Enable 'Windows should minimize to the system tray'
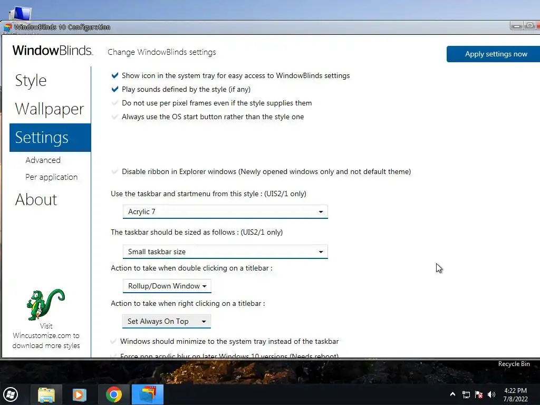This screenshot has height=405, width=540. (113, 341)
